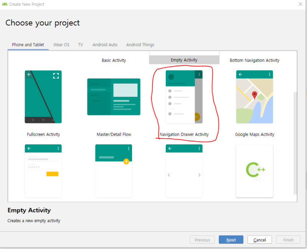Click the Basic Activity label
This screenshot has width=307, height=249.
tap(114, 61)
